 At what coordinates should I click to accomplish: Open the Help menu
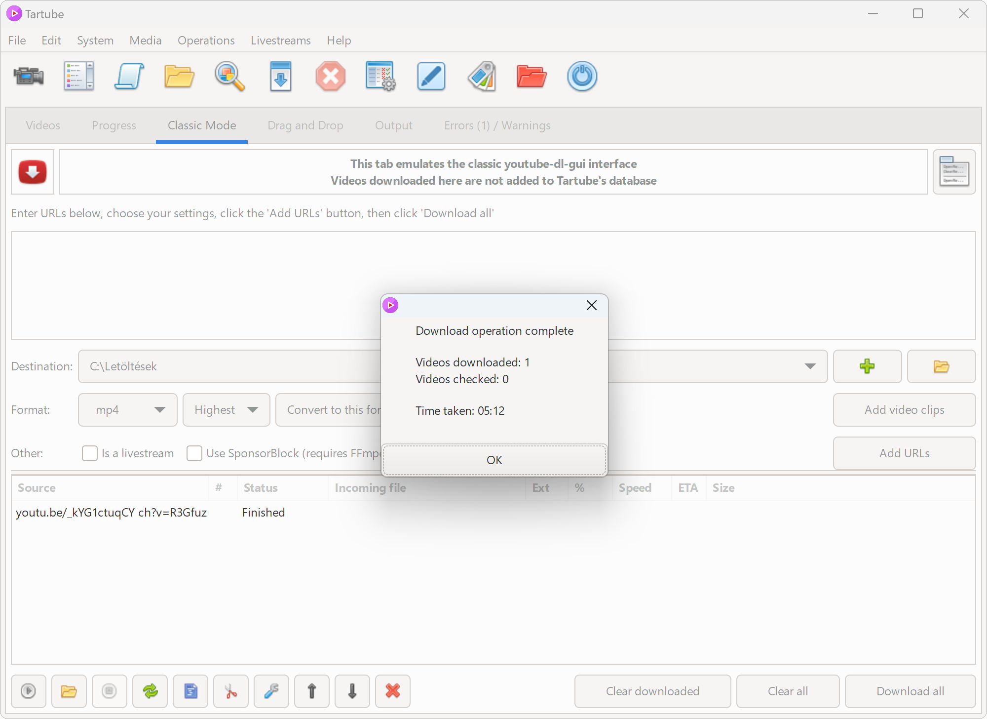(339, 40)
